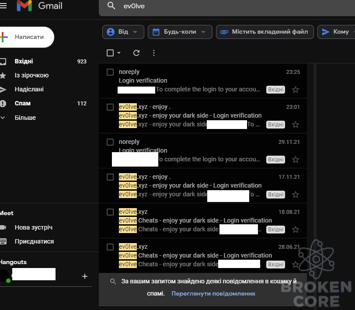The image size is (355, 310).
Task: Open ev0lve Cheats email dated 18.08.21
Action: (x=203, y=221)
